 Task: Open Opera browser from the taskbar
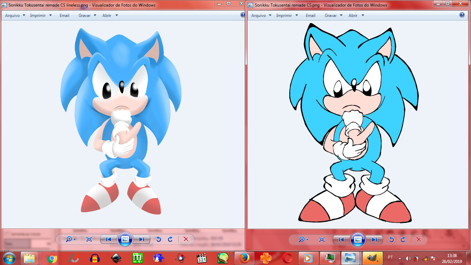click(287, 258)
